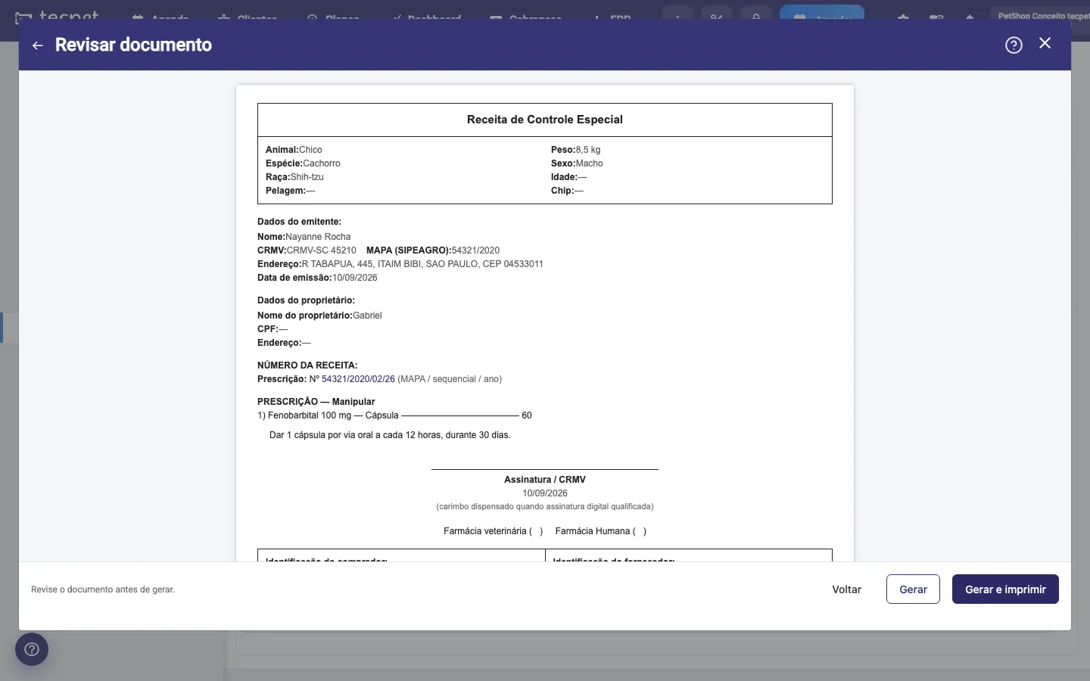This screenshot has width=1090, height=681.
Task: Click the Farmácia veterinária ( ) option
Action: [494, 531]
